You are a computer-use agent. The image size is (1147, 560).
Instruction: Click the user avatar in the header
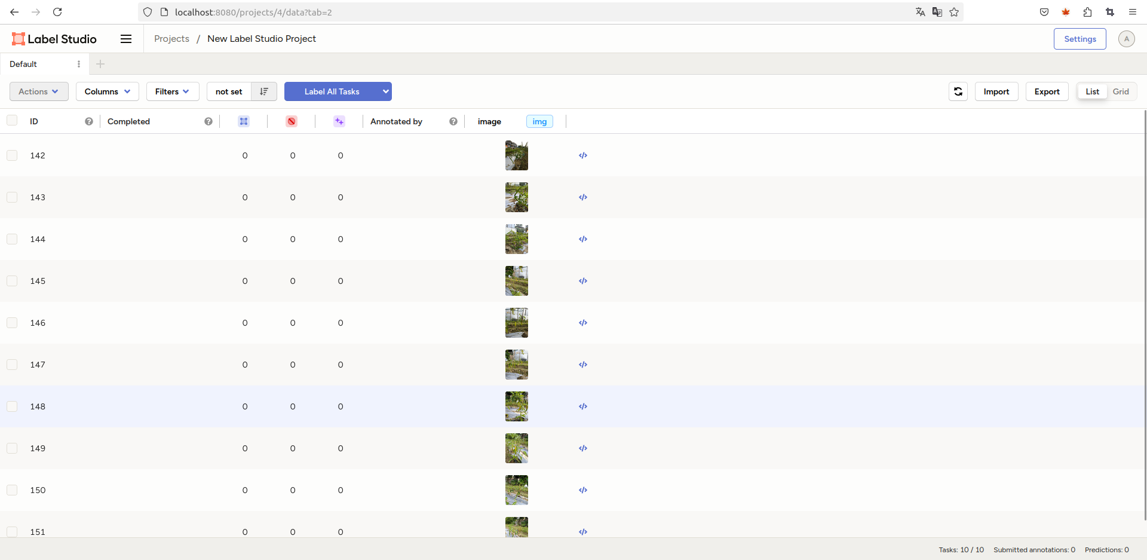[1126, 39]
